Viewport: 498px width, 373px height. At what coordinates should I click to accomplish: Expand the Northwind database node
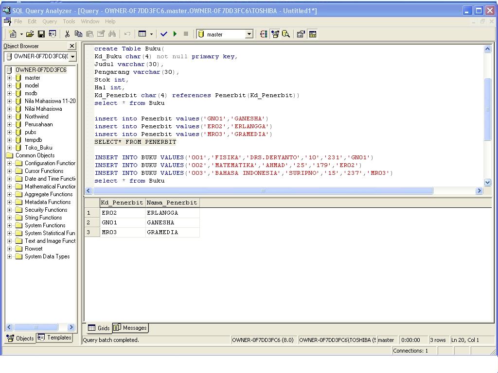point(10,117)
